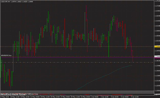Click the 1.15315 price scale label
The width and height of the screenshot is (160, 98).
click(x=157, y=41)
